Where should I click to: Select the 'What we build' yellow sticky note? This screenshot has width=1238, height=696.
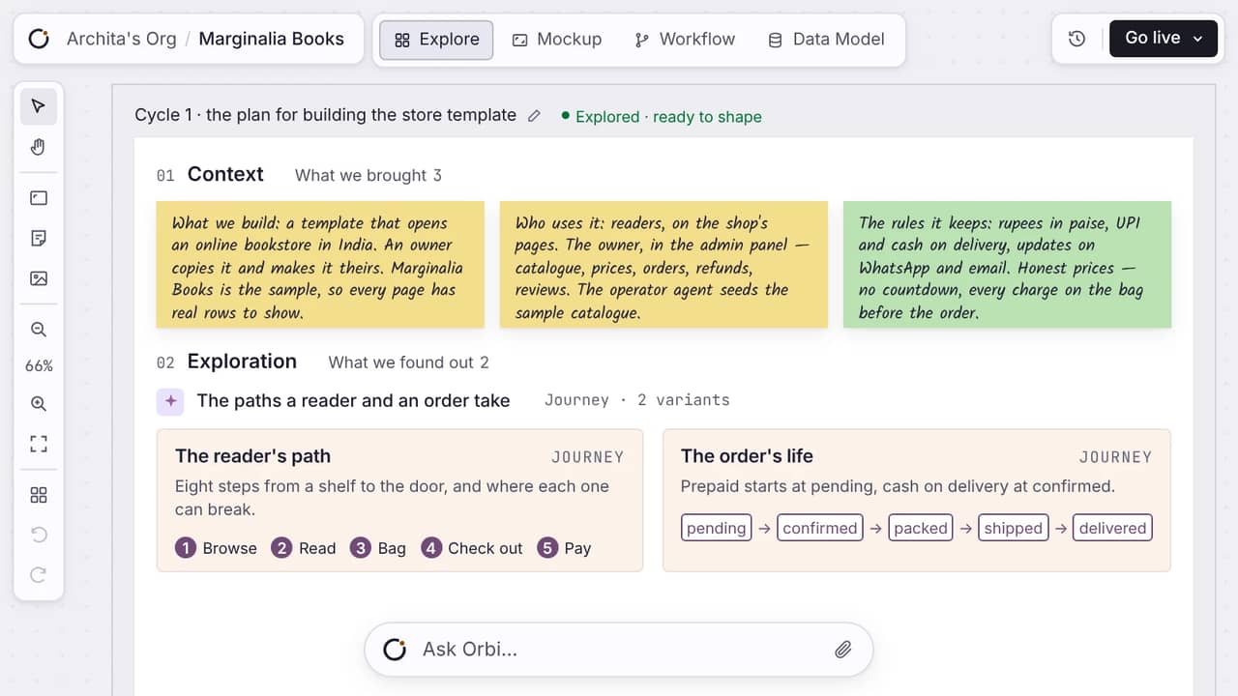point(320,264)
